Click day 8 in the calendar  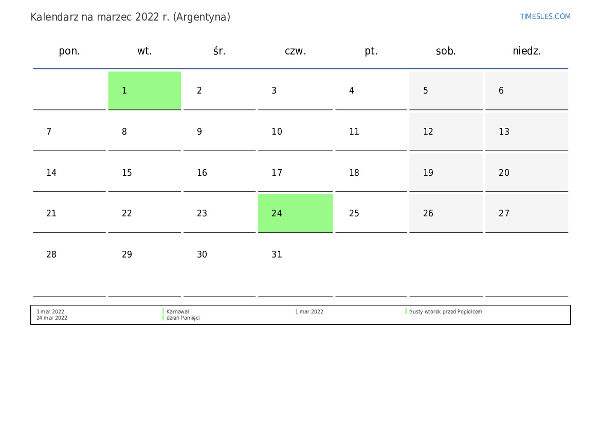[x=144, y=132]
